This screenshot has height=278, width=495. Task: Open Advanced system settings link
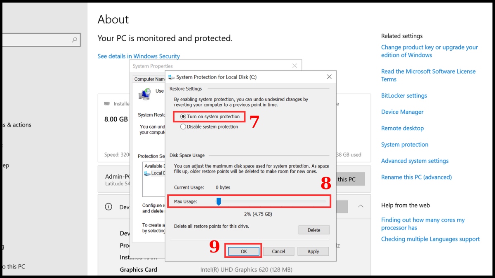point(415,161)
